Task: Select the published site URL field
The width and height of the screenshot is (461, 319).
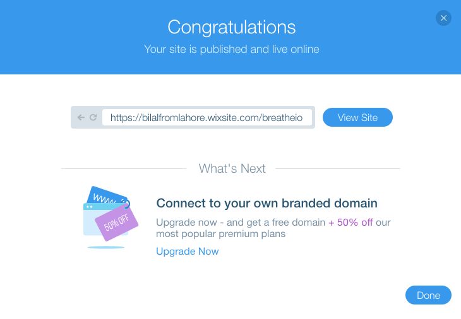Action: [x=207, y=117]
